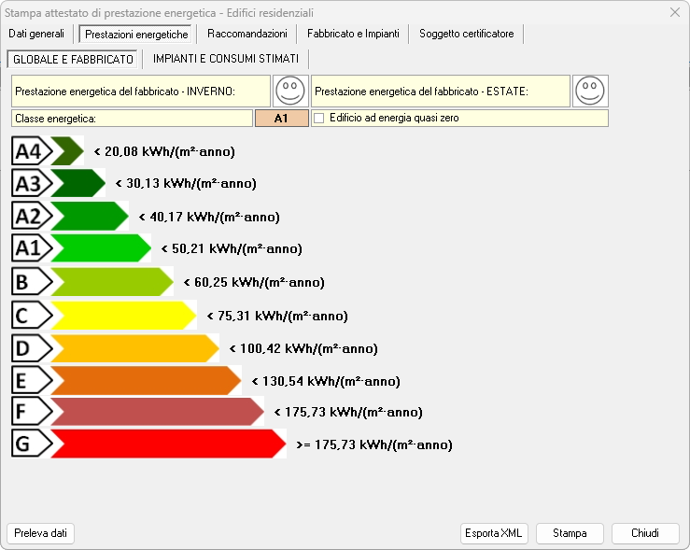Viewport: 690px width, 550px height.
Task: Click the Esporta XML button
Action: [x=494, y=533]
